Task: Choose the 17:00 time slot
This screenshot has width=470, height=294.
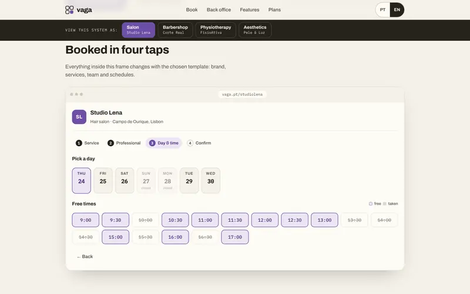Action: 234,237
